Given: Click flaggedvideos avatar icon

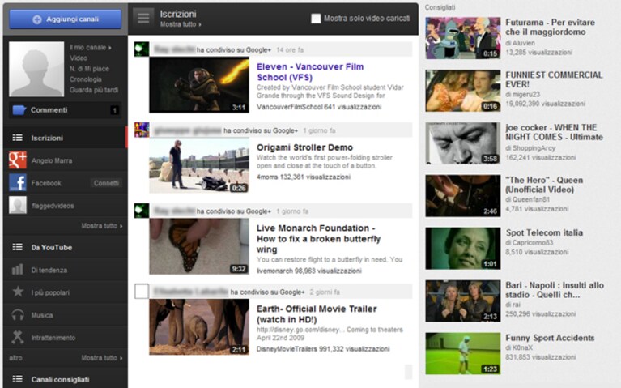Looking at the screenshot, I should click(18, 205).
